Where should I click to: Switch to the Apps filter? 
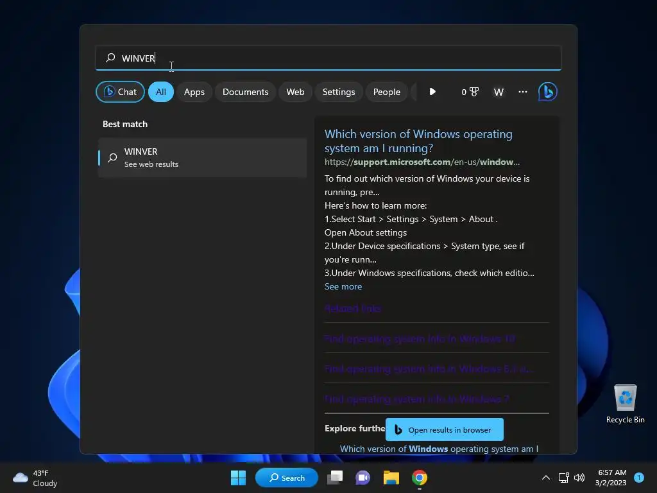click(194, 92)
